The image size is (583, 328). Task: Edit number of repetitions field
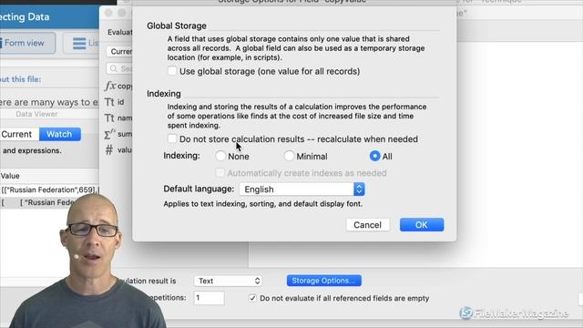pos(209,298)
